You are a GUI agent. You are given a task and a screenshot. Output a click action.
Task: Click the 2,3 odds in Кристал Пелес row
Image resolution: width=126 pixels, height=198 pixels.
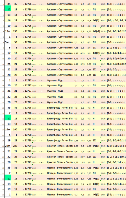(82, 151)
